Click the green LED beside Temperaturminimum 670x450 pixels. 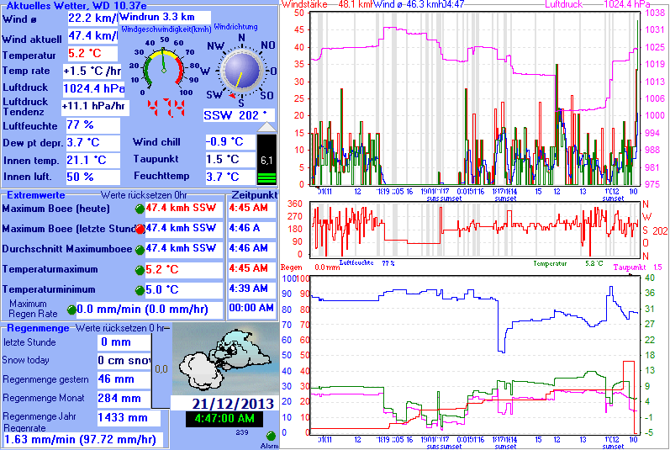(x=140, y=290)
